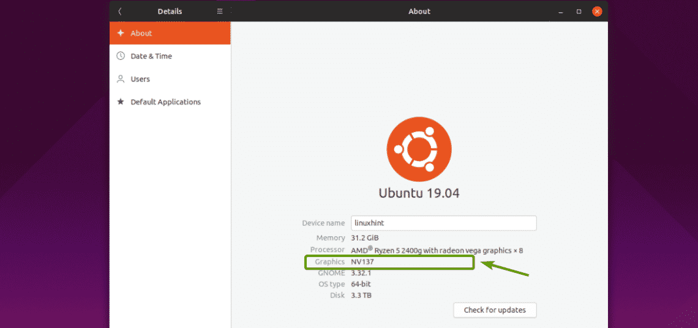Open the hamburger menu beside Details

[220, 11]
